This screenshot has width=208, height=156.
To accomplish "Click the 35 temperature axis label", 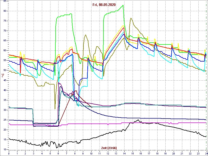I will tap(4, 100).
